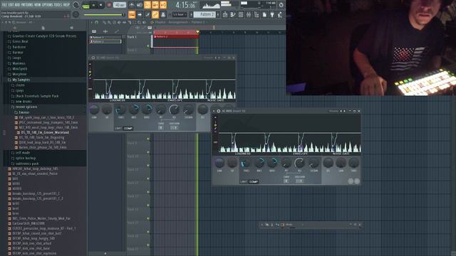The image size is (456, 256).
Task: Click CURVE button in the upper compressor
Action: coord(161,127)
